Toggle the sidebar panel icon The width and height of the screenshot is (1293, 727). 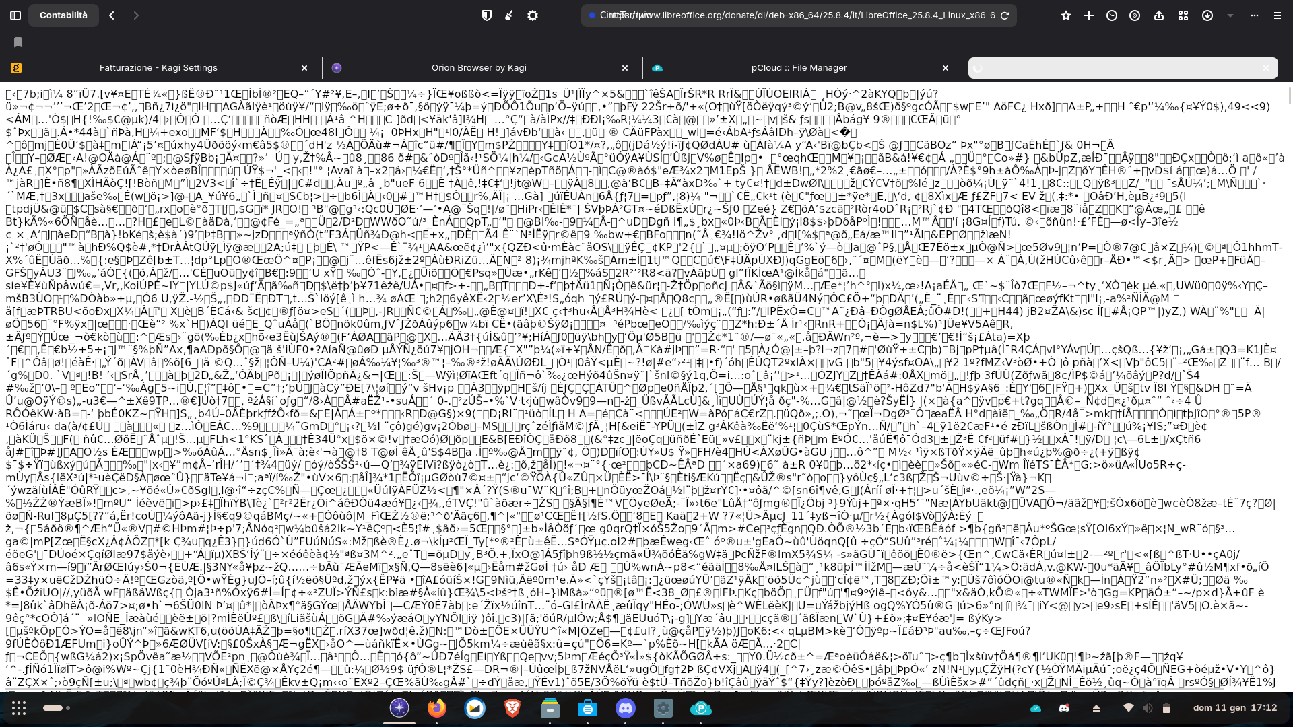coord(15,15)
